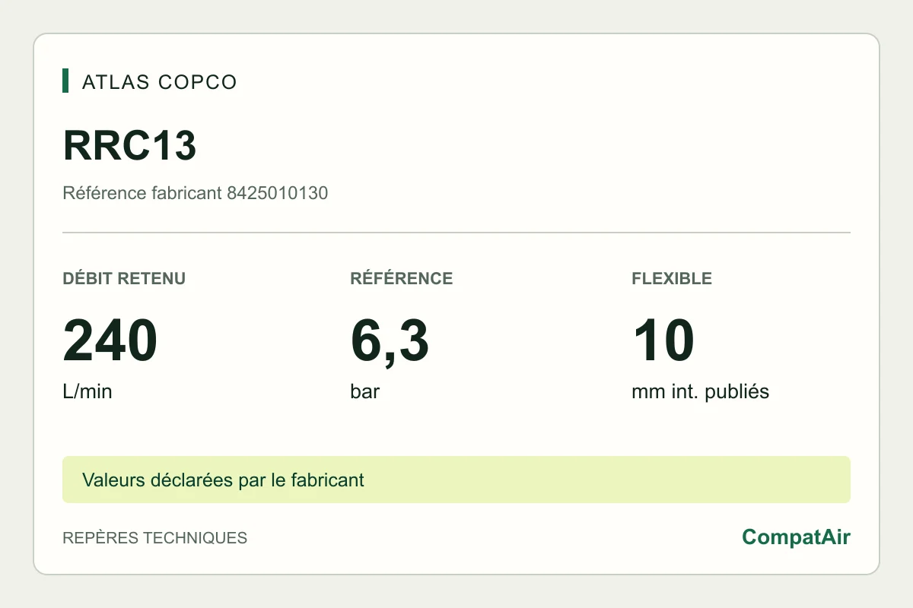
Task: Click the Référence fabricant 8425010130 text
Action: (196, 193)
